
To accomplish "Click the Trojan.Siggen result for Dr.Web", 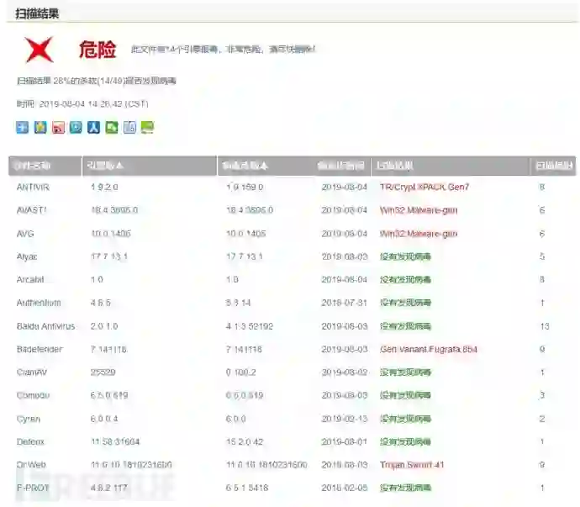I will [412, 465].
